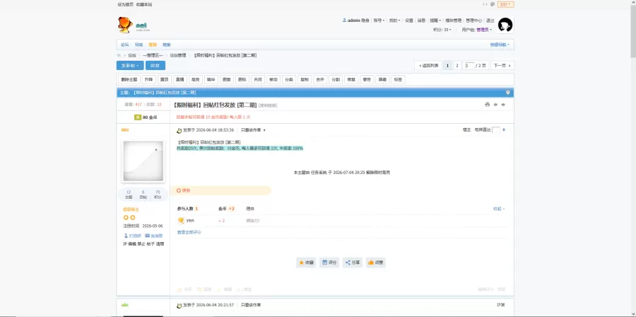Click the rater yzys avatar icon

181,220
